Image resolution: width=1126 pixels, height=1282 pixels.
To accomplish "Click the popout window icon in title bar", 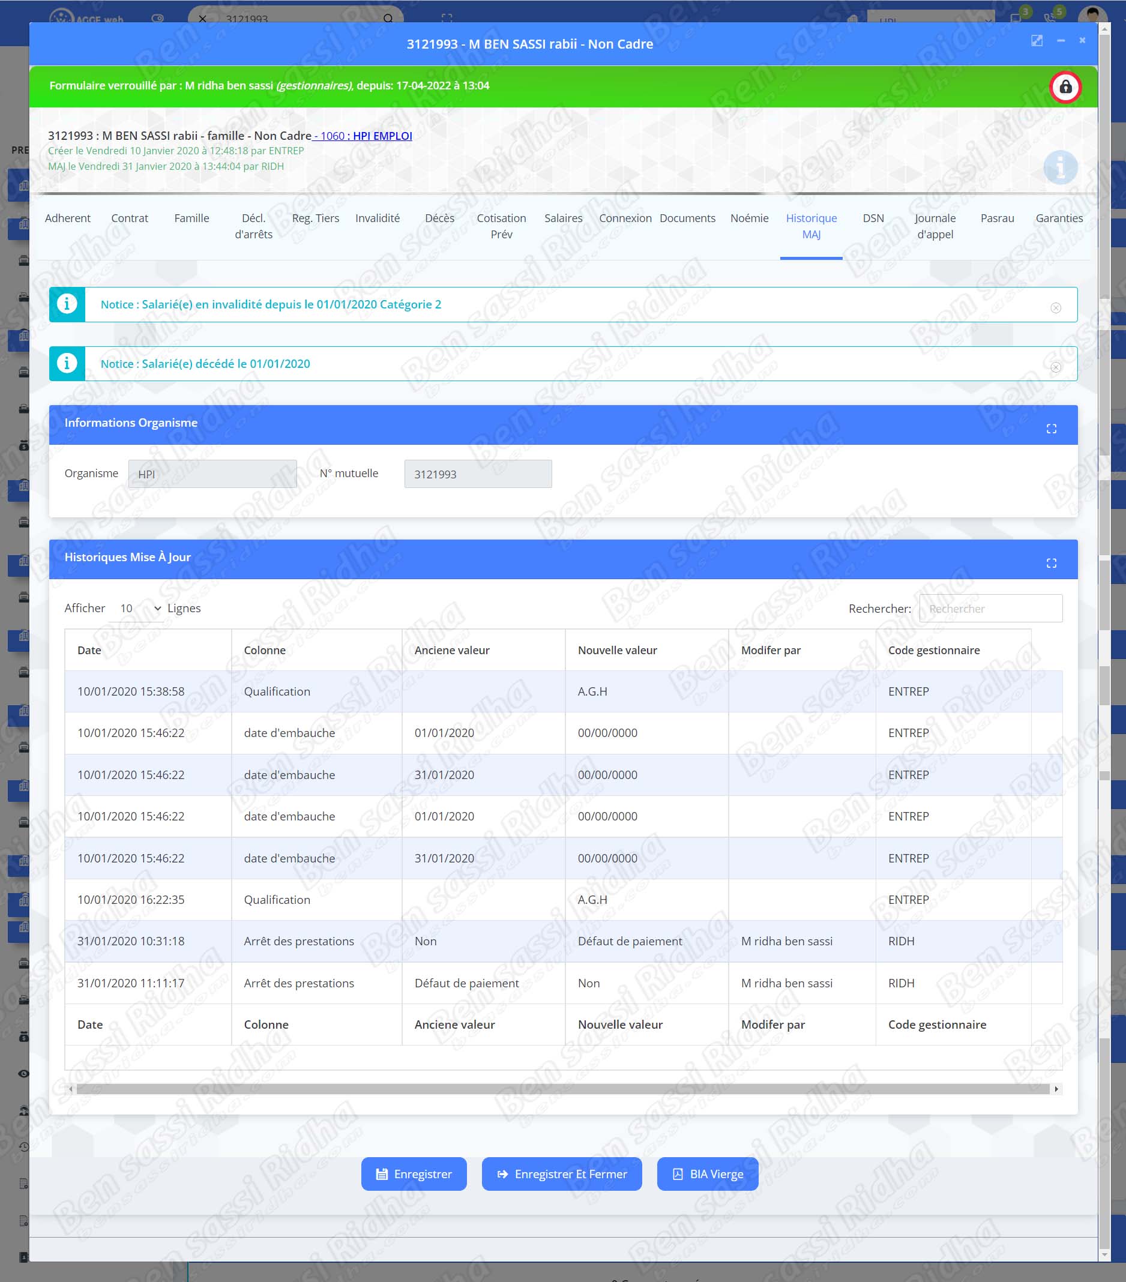I will pyautogui.click(x=1037, y=41).
